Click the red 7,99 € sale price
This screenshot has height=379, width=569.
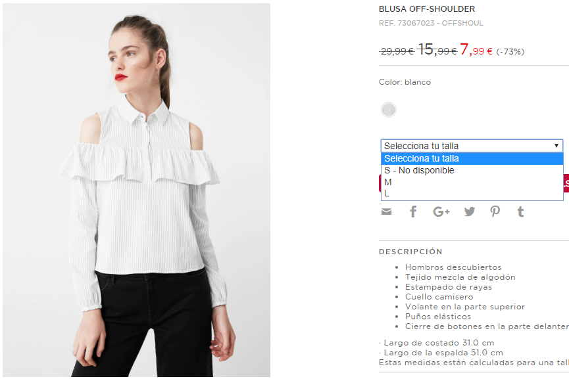pyautogui.click(x=476, y=50)
